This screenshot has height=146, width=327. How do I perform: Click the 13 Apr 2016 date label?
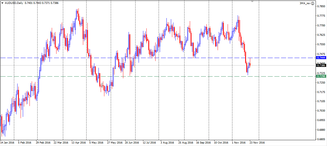click(x=79, y=143)
